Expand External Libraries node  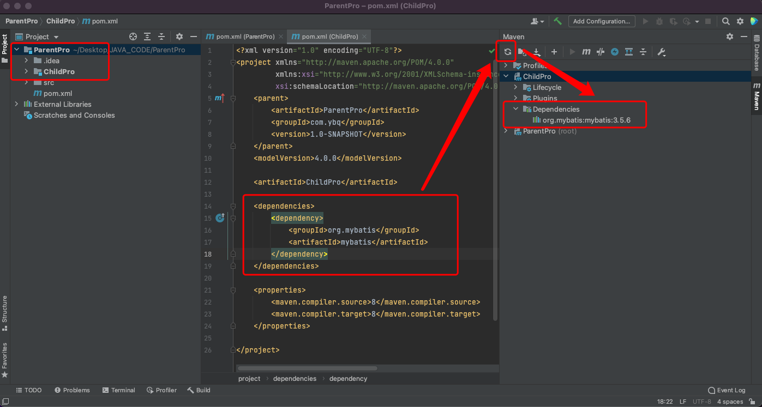17,104
